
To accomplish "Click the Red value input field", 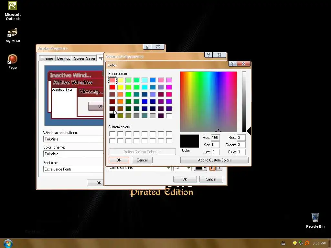I will point(241,138).
